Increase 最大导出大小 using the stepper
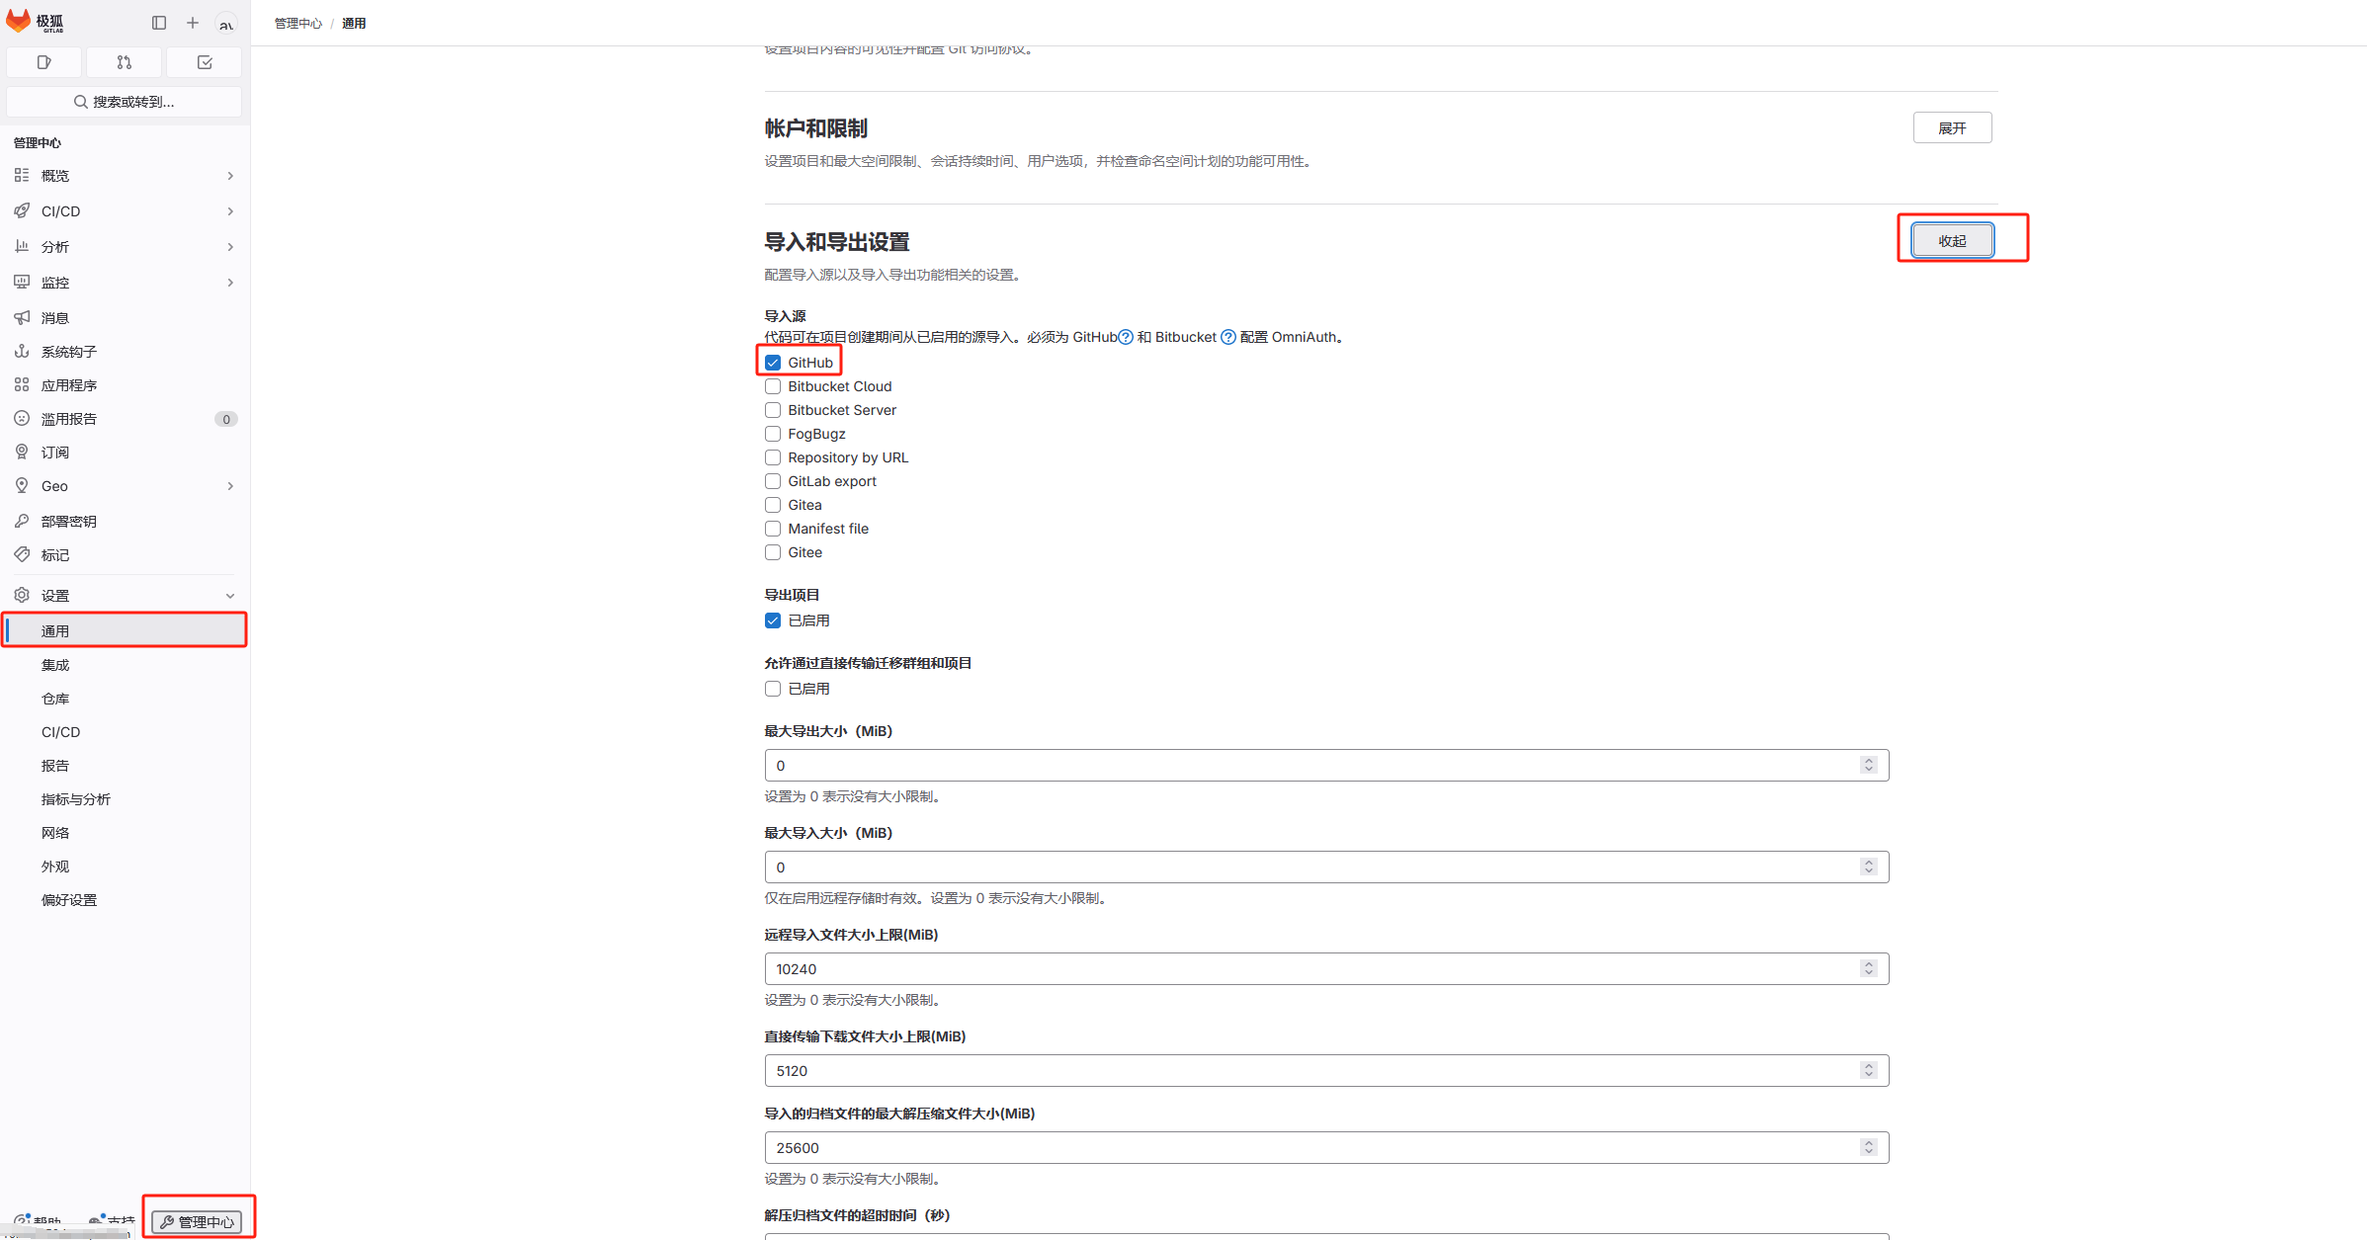Viewport: 2367px width, 1240px height. pos(1868,760)
